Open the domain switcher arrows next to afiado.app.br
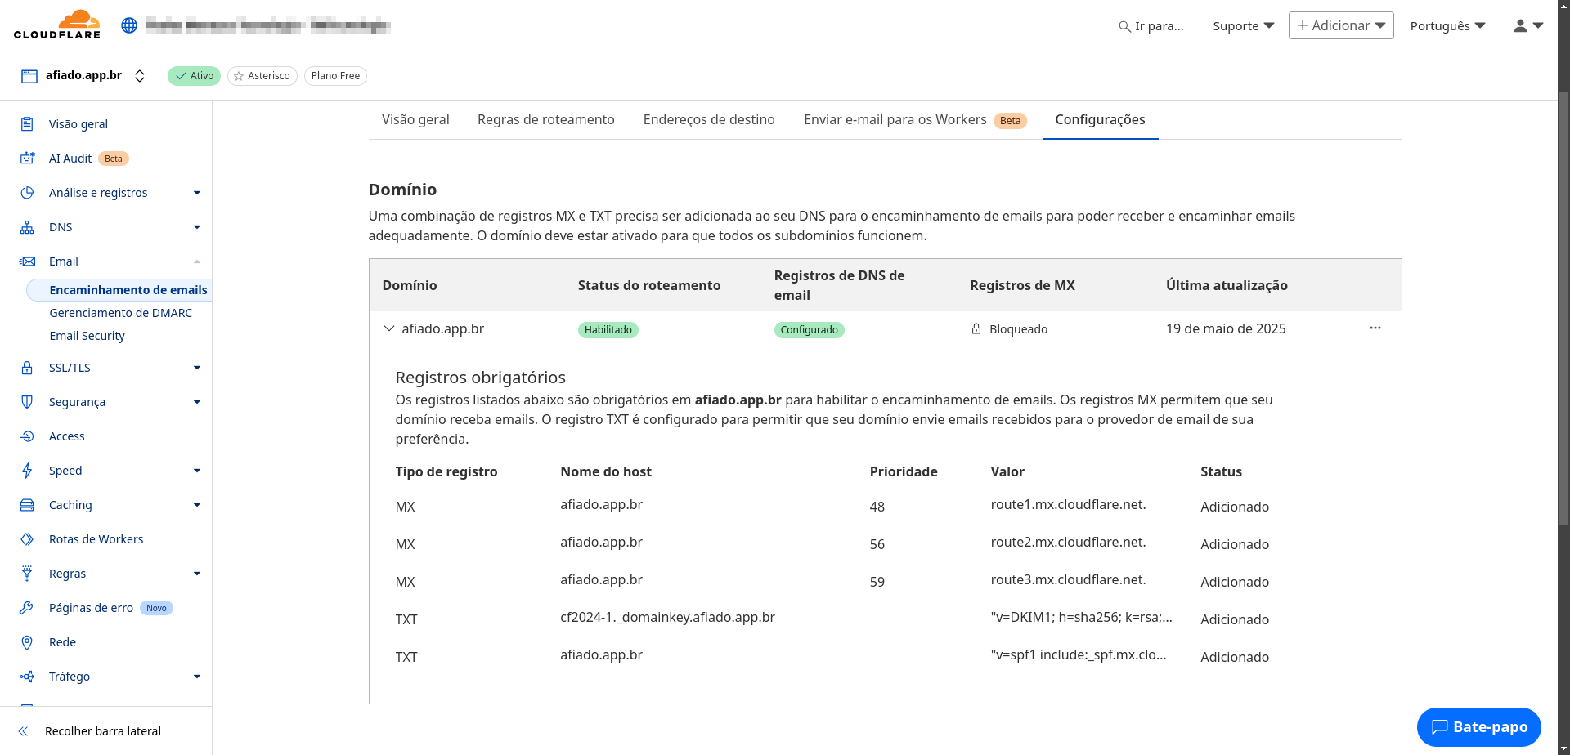This screenshot has width=1570, height=755. (x=140, y=76)
